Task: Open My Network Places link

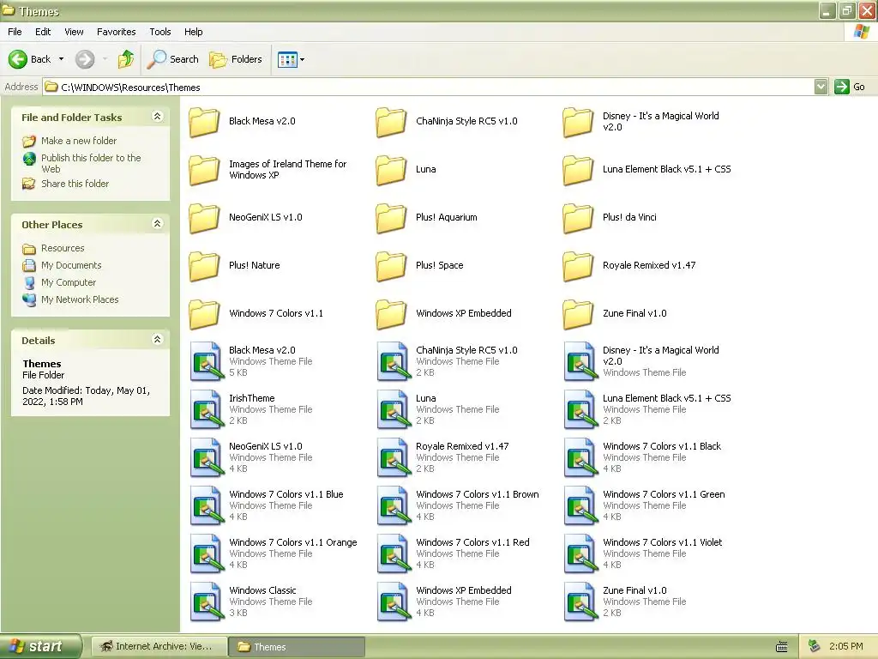Action: click(x=80, y=299)
